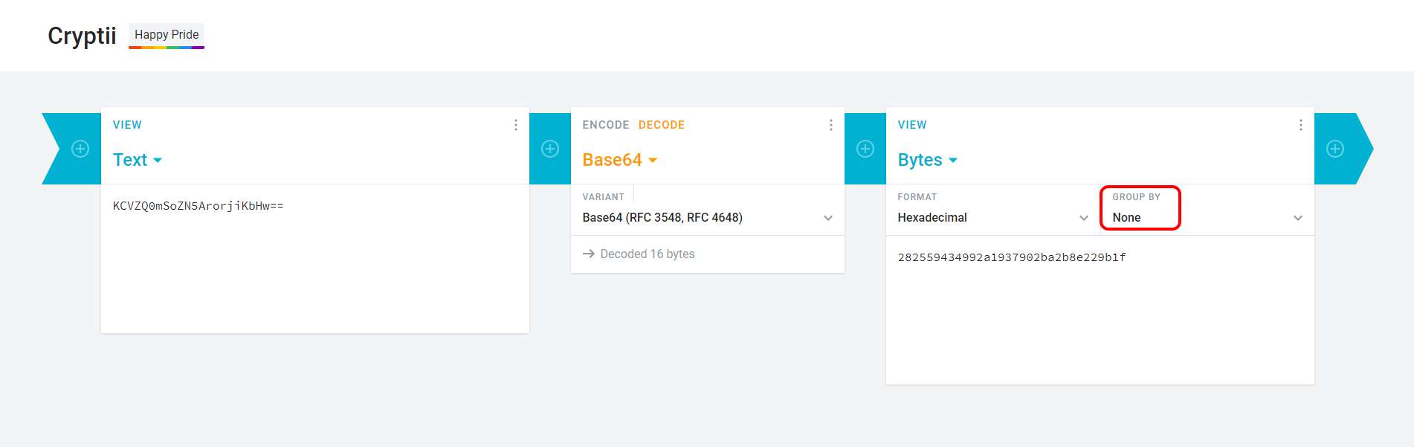Add brick between Text and Base64

550,149
